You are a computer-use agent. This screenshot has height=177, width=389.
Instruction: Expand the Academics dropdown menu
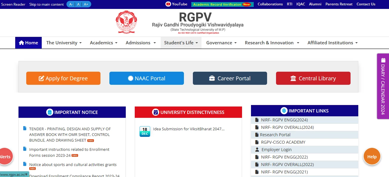coord(102,43)
